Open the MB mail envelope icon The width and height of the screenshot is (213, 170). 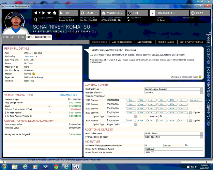point(208,54)
